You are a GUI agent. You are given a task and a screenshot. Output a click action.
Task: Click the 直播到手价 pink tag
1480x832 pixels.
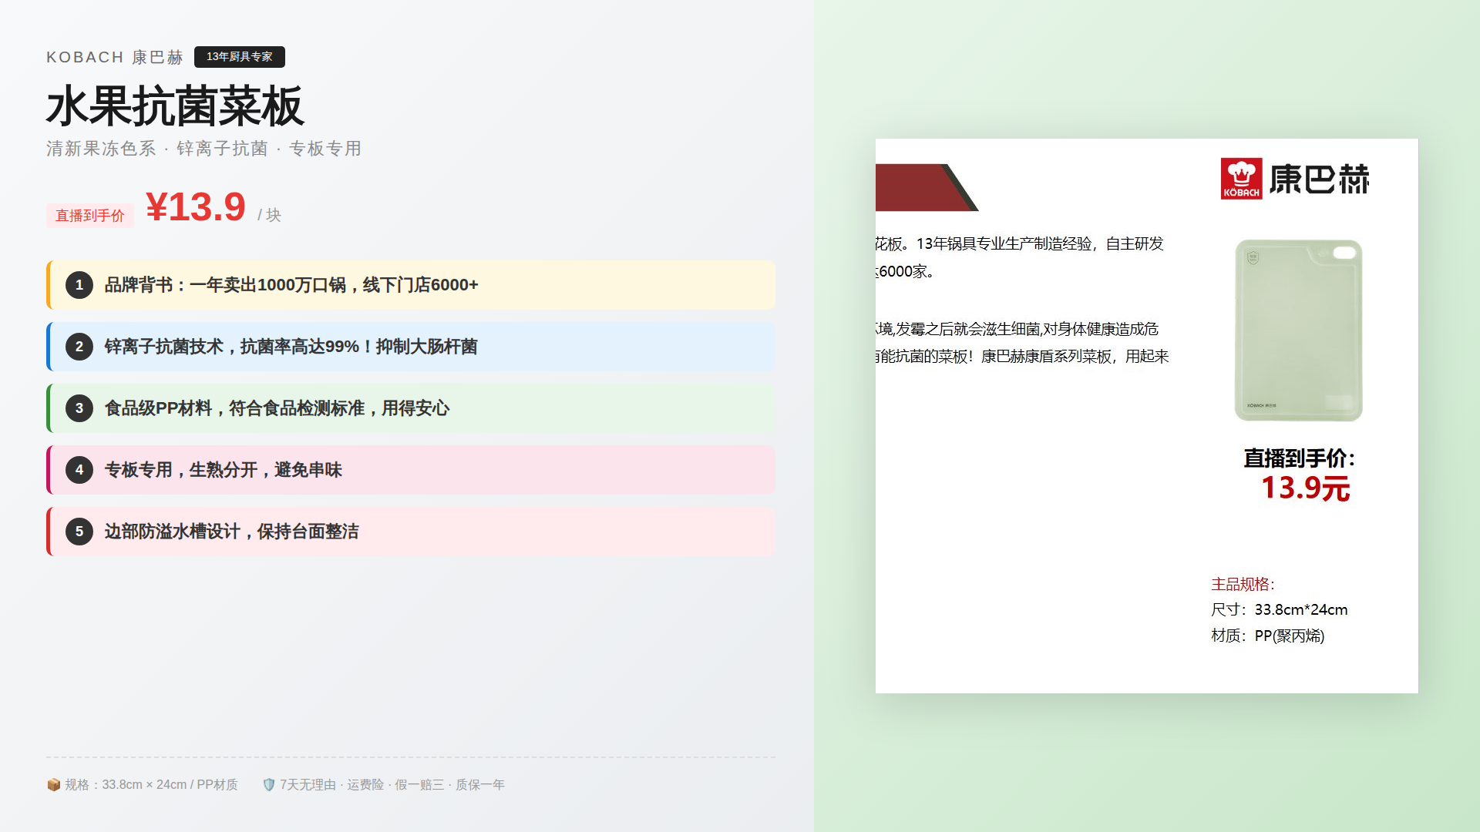(90, 216)
